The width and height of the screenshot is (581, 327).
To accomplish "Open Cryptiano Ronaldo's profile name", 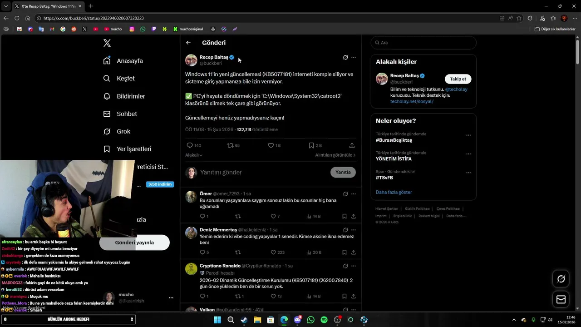I will click(x=220, y=266).
